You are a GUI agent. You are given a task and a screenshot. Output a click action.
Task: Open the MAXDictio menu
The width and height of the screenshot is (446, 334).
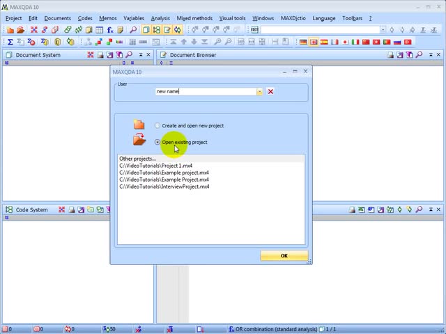click(293, 18)
